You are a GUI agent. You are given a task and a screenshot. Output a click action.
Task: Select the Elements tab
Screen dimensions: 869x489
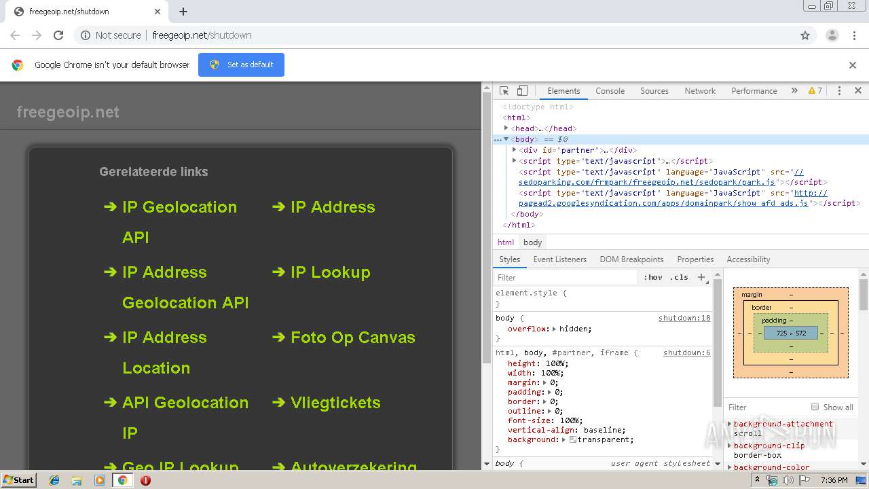click(x=563, y=90)
